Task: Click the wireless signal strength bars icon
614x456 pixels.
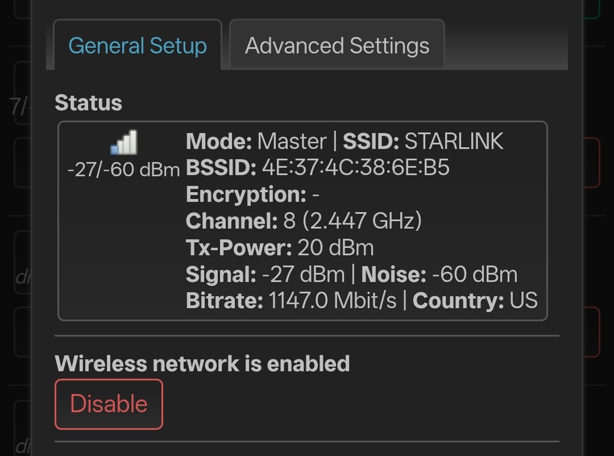Action: click(124, 142)
